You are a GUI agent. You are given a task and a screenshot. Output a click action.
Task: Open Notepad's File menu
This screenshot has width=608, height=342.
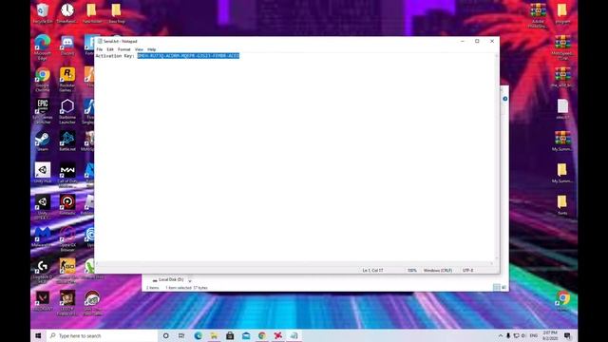(x=99, y=49)
